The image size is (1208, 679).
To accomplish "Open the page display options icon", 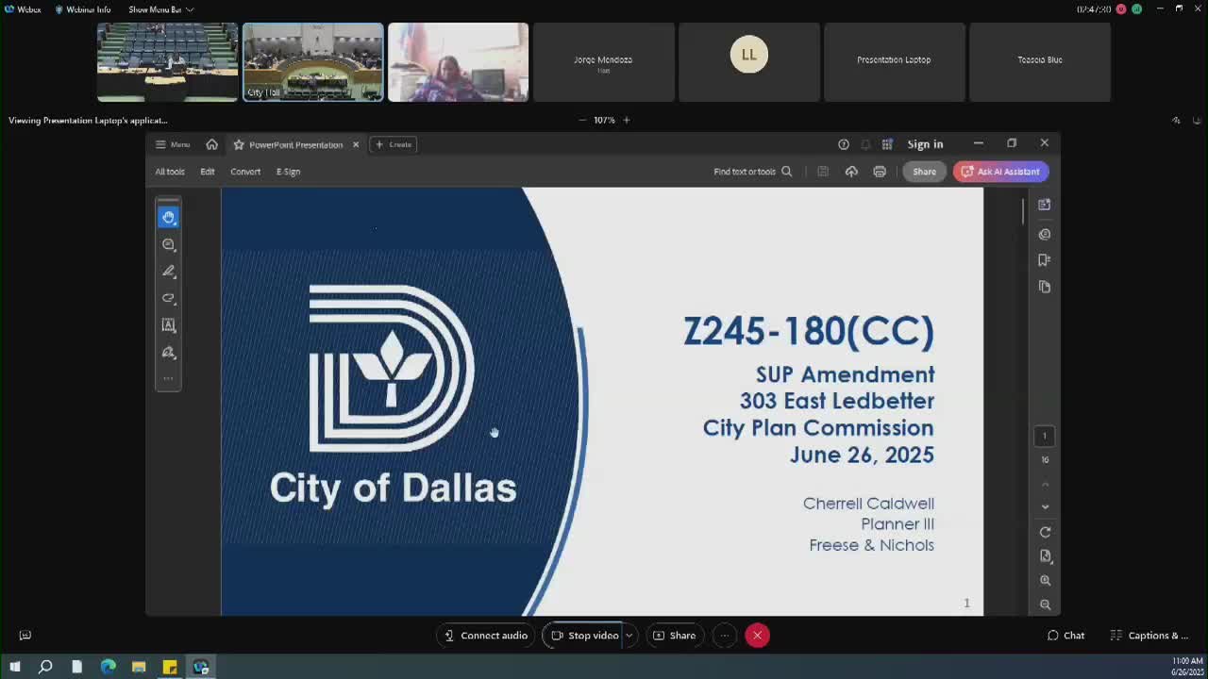I will coord(1045,556).
